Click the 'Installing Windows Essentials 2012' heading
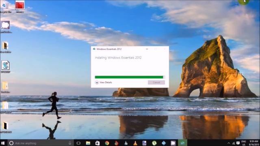The height and width of the screenshot is (146, 260). click(x=118, y=58)
